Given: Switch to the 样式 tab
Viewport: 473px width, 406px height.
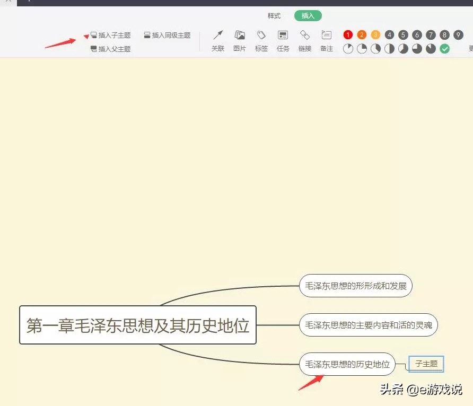Looking at the screenshot, I should [274, 16].
